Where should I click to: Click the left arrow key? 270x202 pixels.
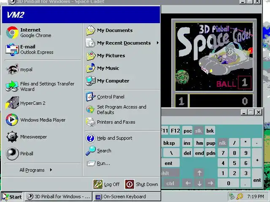coord(188,183)
